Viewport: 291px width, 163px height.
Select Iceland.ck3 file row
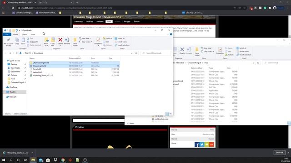[75, 72]
